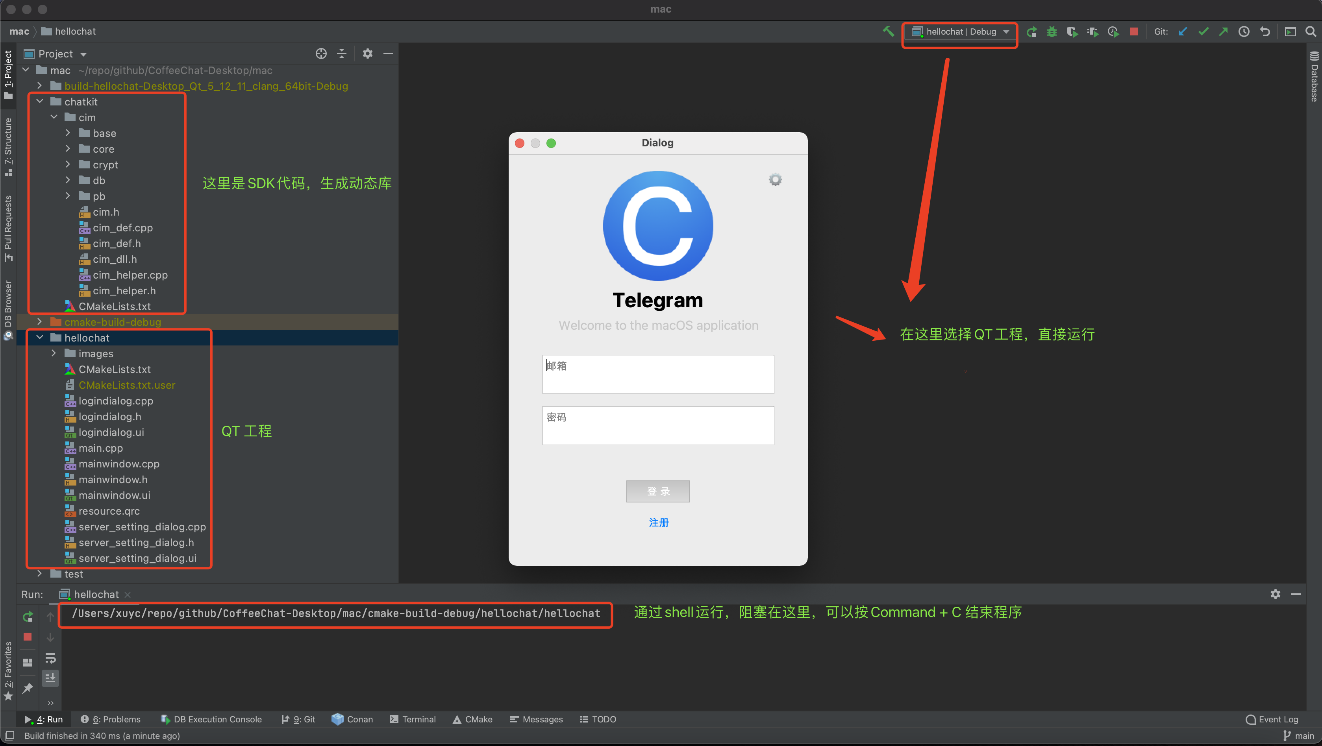Viewport: 1322px width, 746px height.
Task: Rerun hellochat from the Run panel
Action: (x=27, y=616)
